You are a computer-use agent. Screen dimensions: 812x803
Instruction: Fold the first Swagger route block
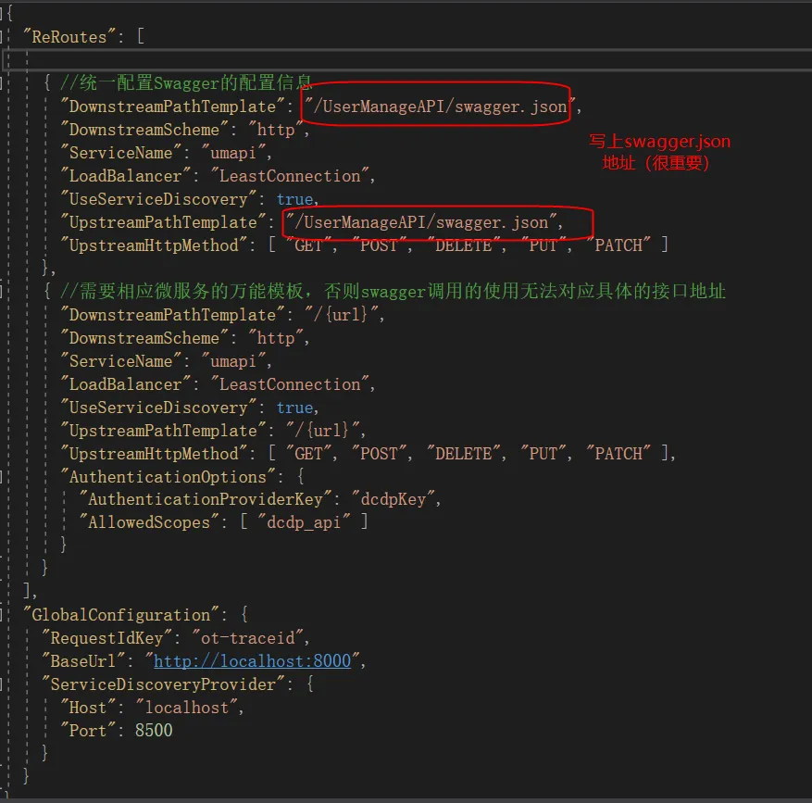[3, 83]
